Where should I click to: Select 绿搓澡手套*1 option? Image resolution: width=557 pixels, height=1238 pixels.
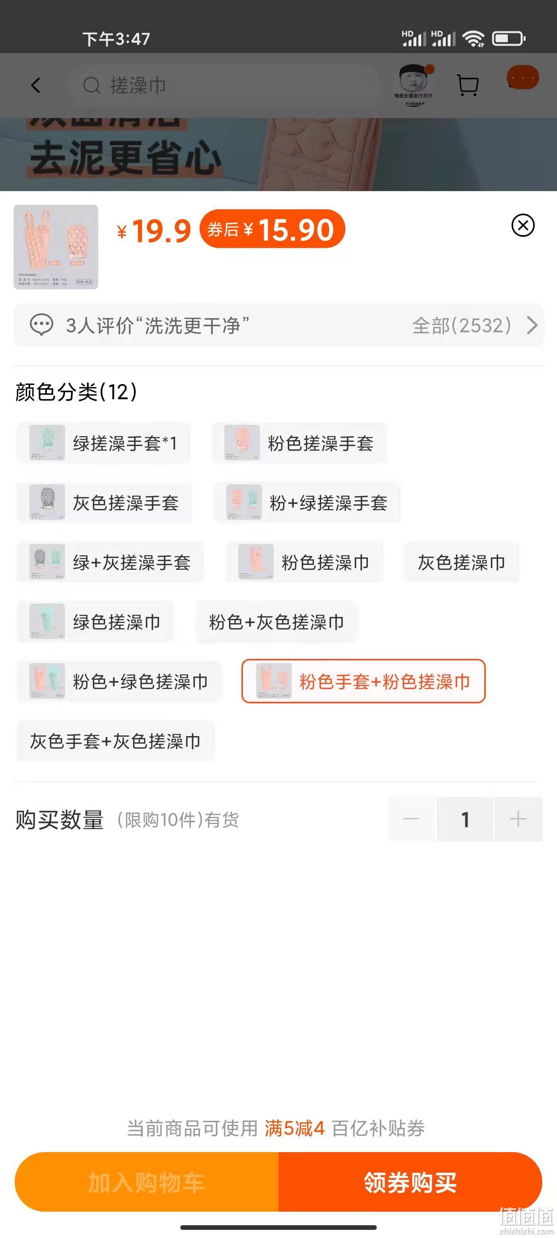point(103,443)
